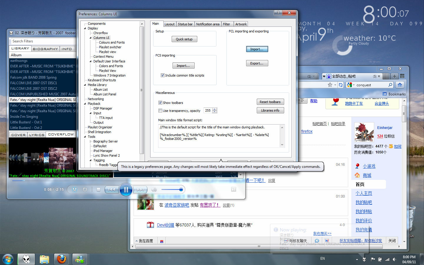Open a new Firefox tab

pyautogui.click(x=395, y=76)
